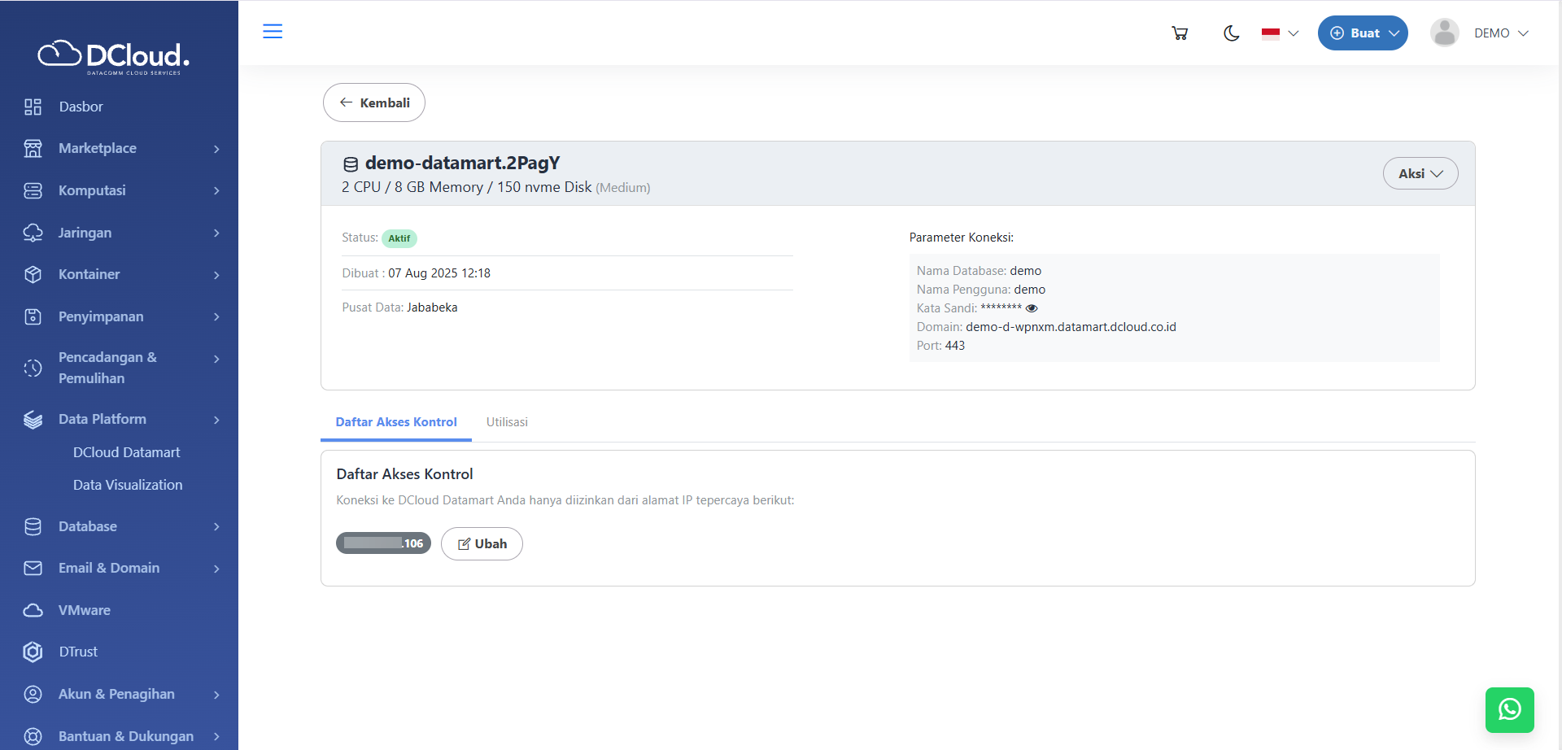Click the Dasbor grid icon
This screenshot has height=750, width=1562.
pos(33,107)
